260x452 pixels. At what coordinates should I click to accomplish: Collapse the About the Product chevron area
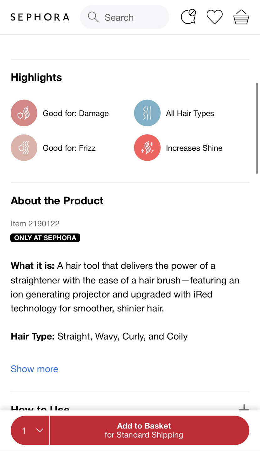57,200
